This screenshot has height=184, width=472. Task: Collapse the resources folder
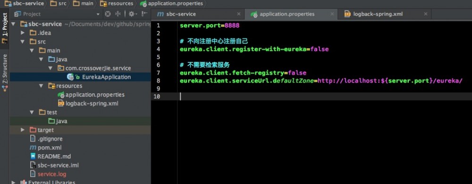[x=41, y=86]
